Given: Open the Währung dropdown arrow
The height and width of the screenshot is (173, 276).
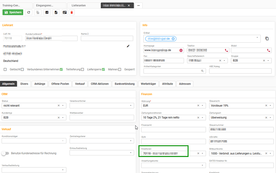Looking at the screenshot, I should coord(202,105).
